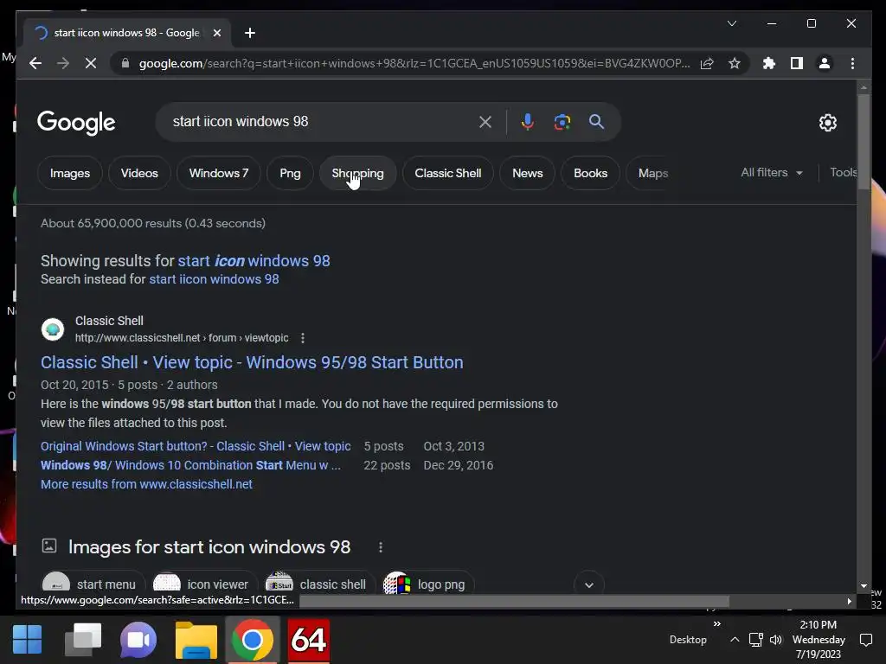Search instead for start iicon windows 98
The image size is (886, 664).
point(215,279)
